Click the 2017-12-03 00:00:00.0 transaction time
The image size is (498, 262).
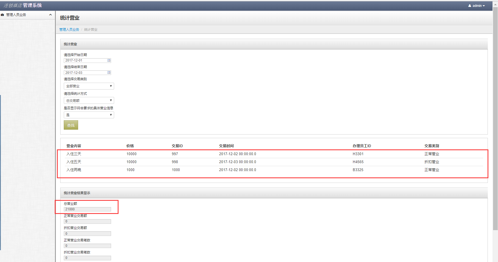pos(238,162)
